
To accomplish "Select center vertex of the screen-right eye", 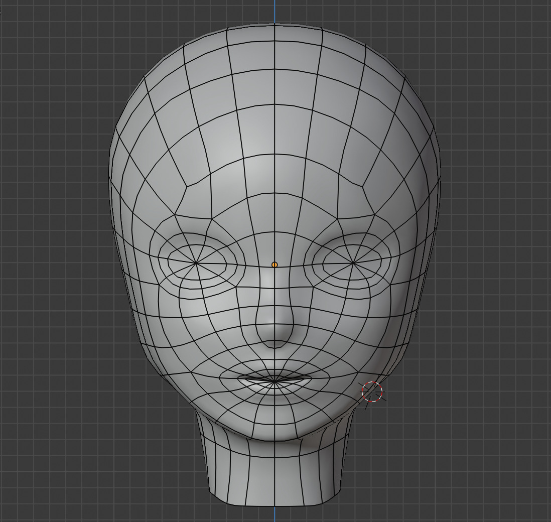I will click(353, 262).
